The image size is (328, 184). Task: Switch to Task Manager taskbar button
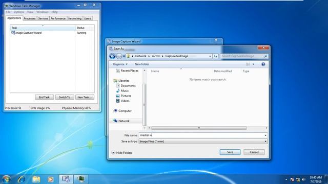(81, 179)
